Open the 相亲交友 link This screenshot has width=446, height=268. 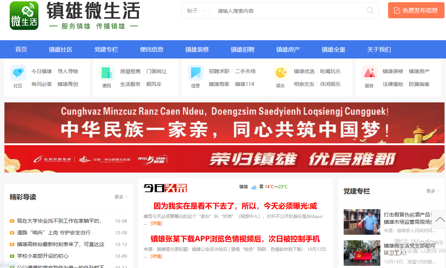tap(304, 84)
